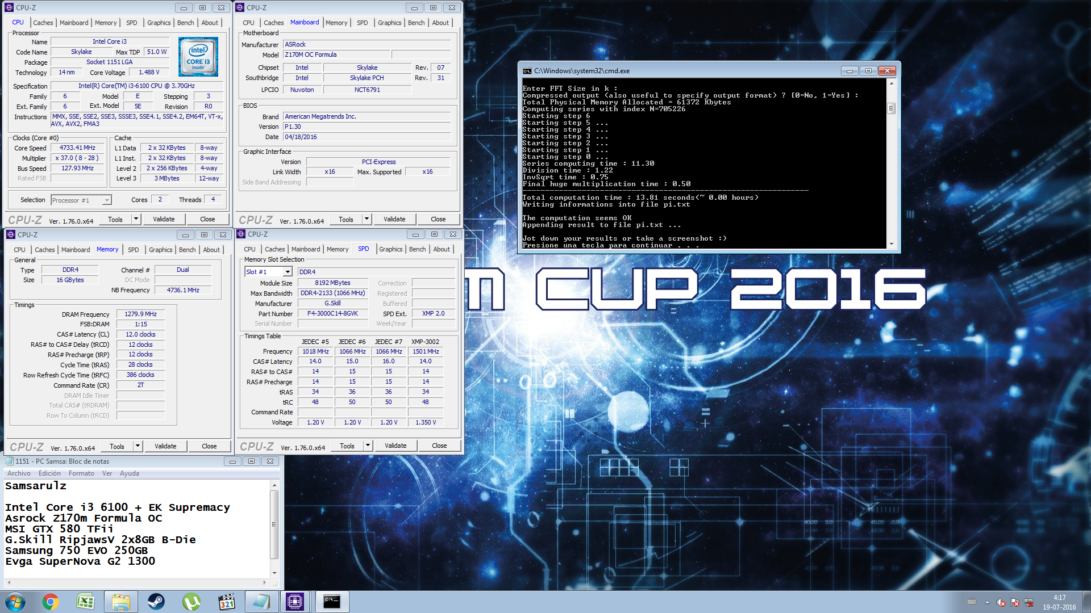Screen dimensions: 1091x613
Task: Open the Processor #1 selection dropdown
Action: click(106, 200)
